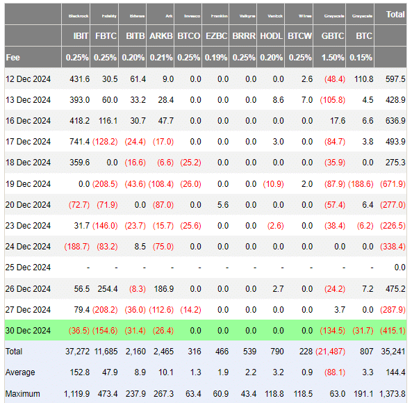Click the Maximum row label
412x403 pixels.
[23, 394]
